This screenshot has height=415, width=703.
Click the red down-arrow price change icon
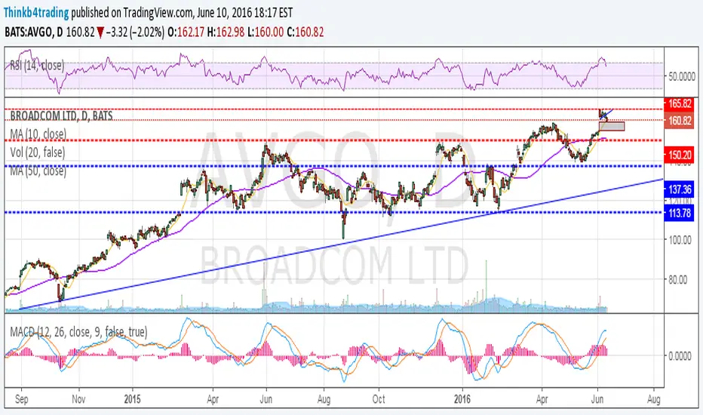[x=100, y=32]
